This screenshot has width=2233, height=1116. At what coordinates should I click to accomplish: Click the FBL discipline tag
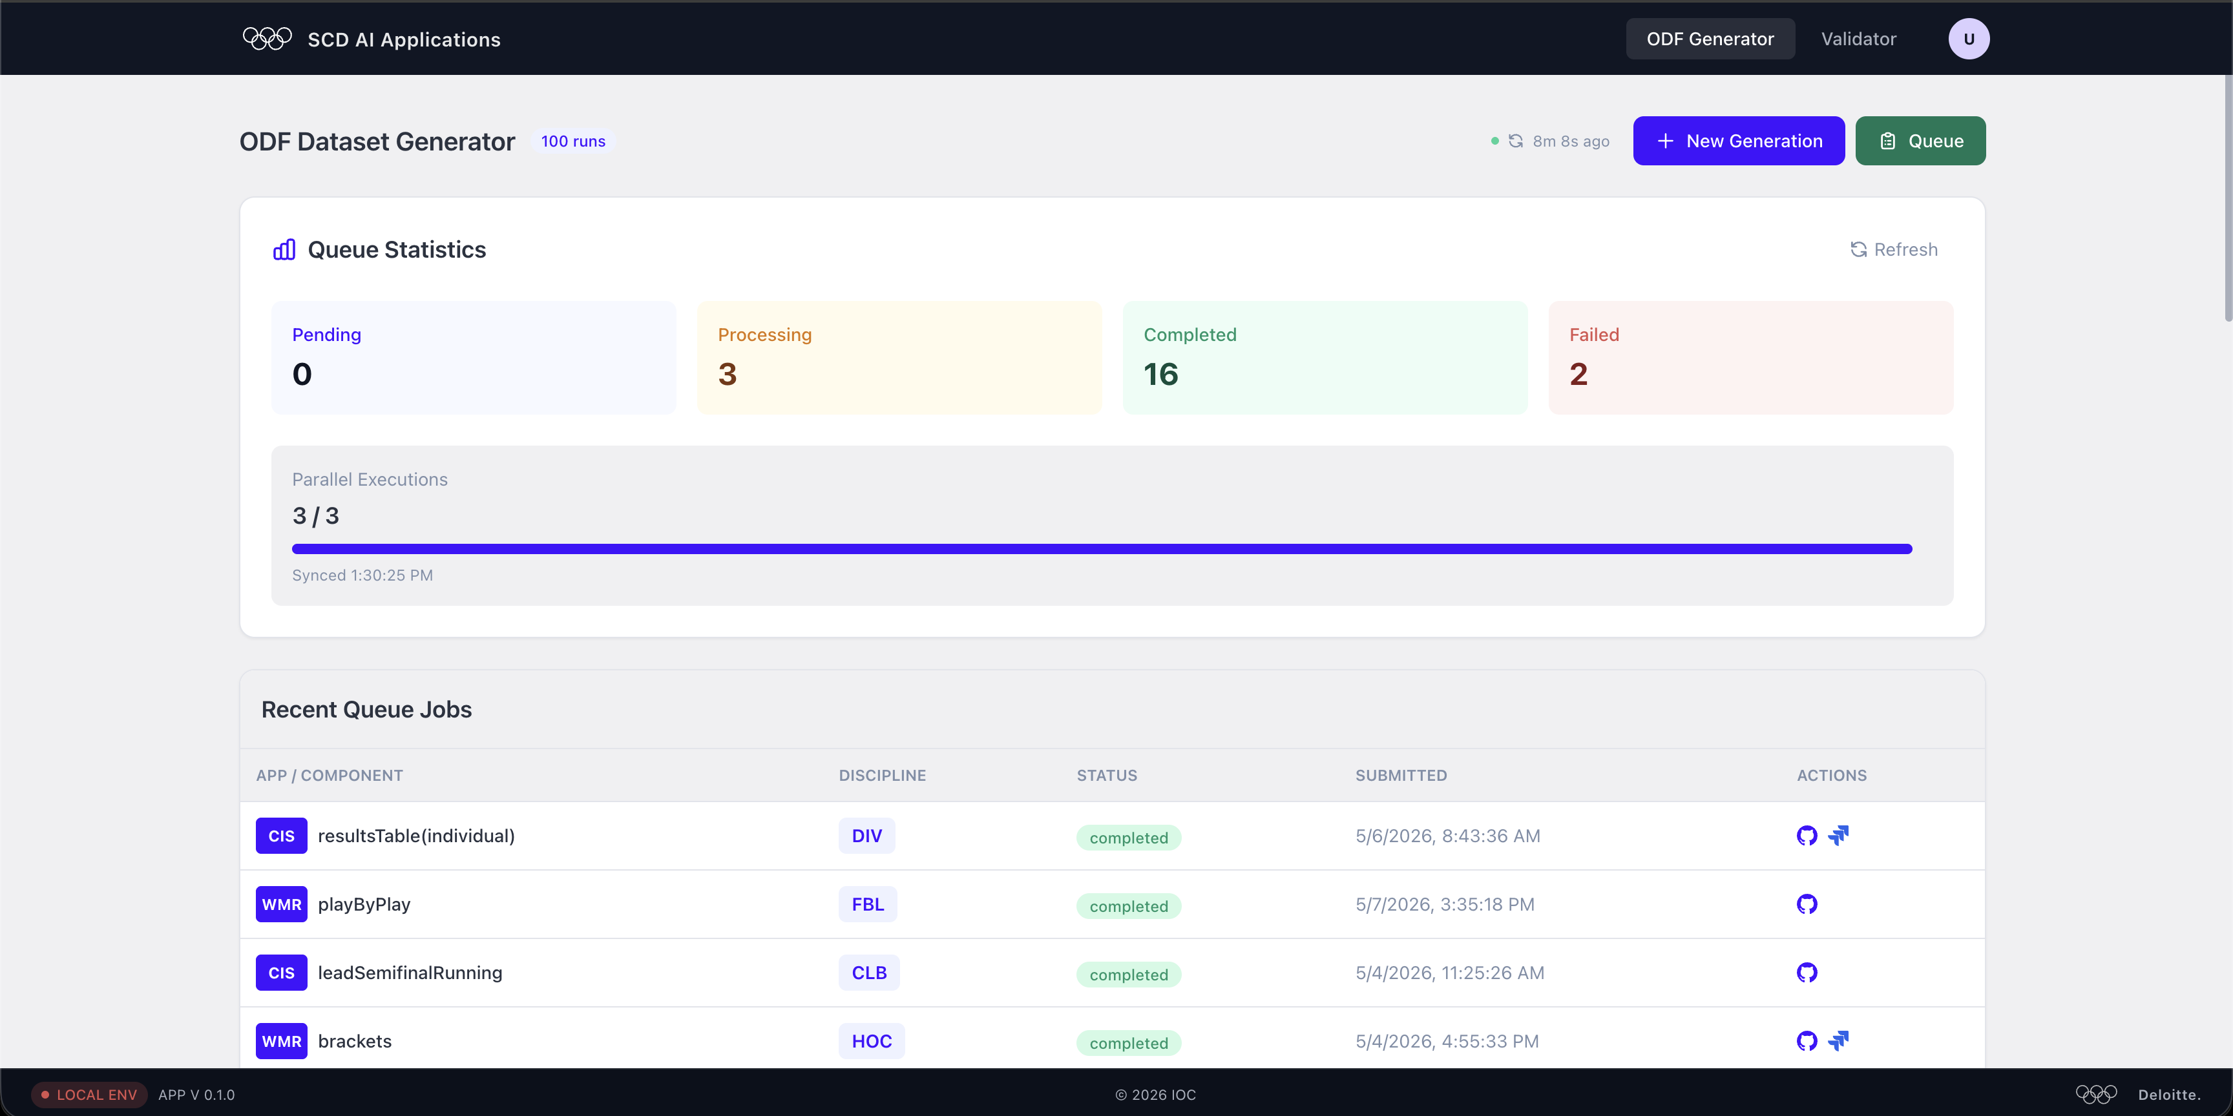868,905
